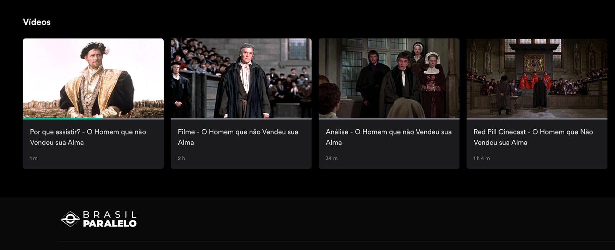
Task: Click title 'Red Pill Cinecast - O Homem que Não Vendeu sua Alma'
Action: pos(533,137)
